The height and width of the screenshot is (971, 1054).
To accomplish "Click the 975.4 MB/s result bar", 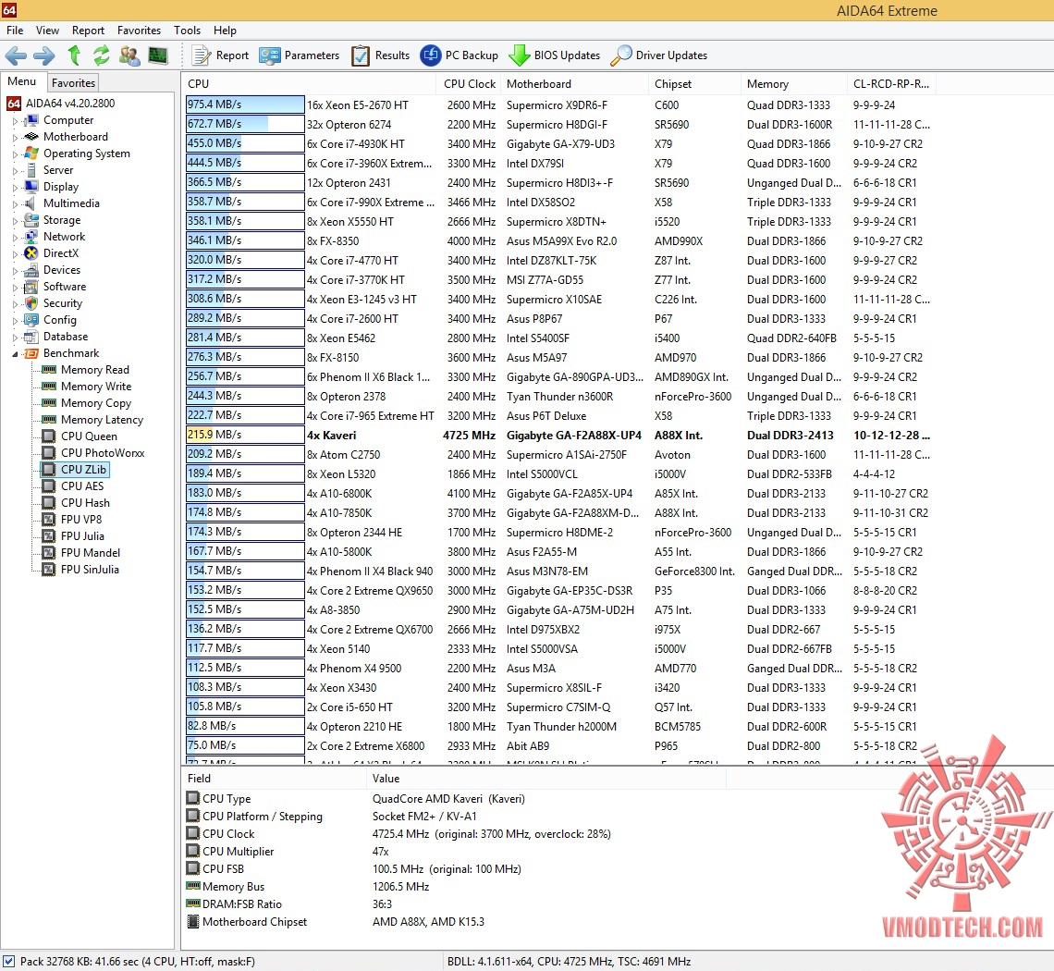I will pos(245,104).
